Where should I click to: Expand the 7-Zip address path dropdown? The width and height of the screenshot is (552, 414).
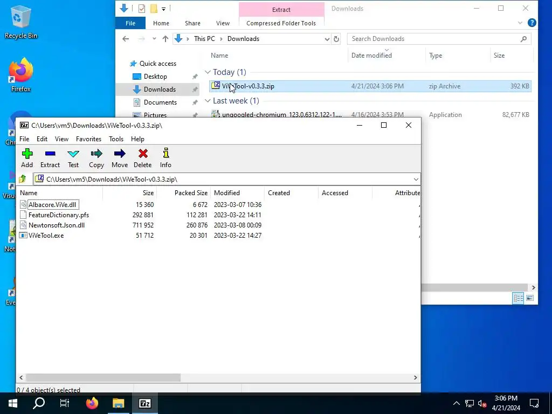click(x=416, y=180)
